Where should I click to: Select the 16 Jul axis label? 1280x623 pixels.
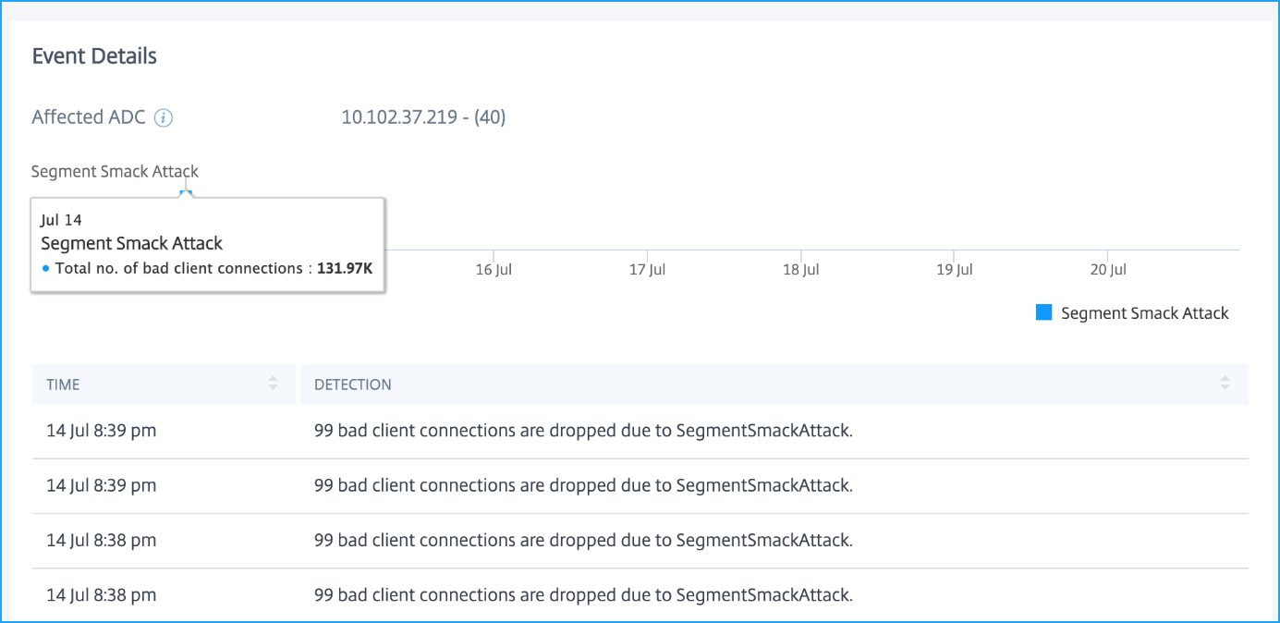tap(494, 270)
